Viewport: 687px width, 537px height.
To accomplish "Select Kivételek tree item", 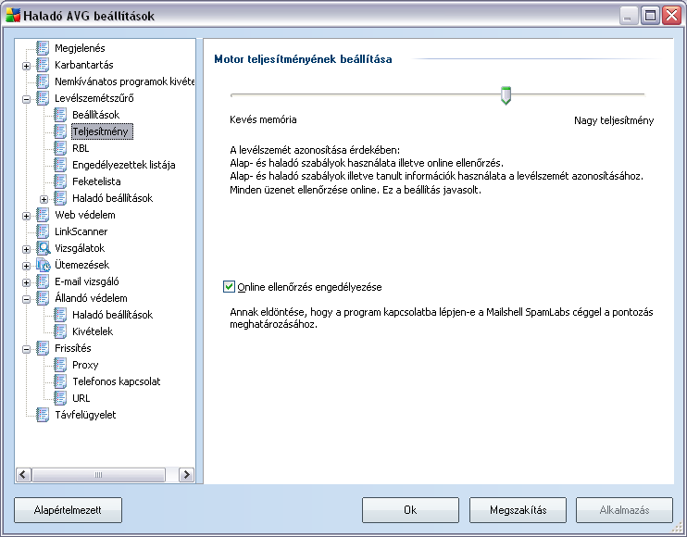I will 93,331.
